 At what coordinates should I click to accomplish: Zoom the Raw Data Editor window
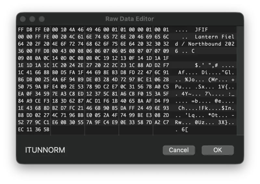point(42,19)
